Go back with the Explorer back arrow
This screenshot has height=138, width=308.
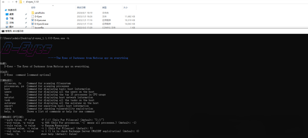(x=3, y=2)
